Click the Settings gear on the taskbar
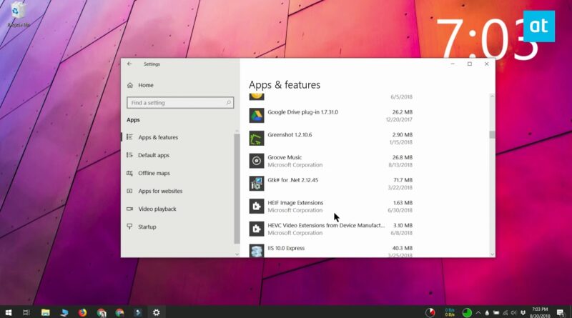Screen dimensions: 572x318 point(156,312)
